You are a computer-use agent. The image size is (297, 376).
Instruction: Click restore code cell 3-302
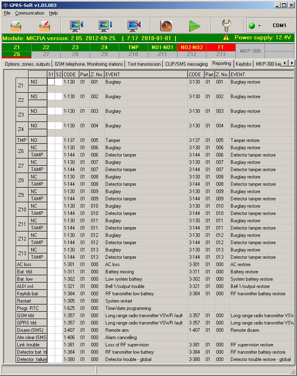pyautogui.click(x=196, y=279)
